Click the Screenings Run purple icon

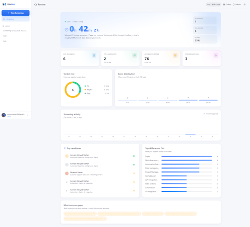[x=216, y=55]
